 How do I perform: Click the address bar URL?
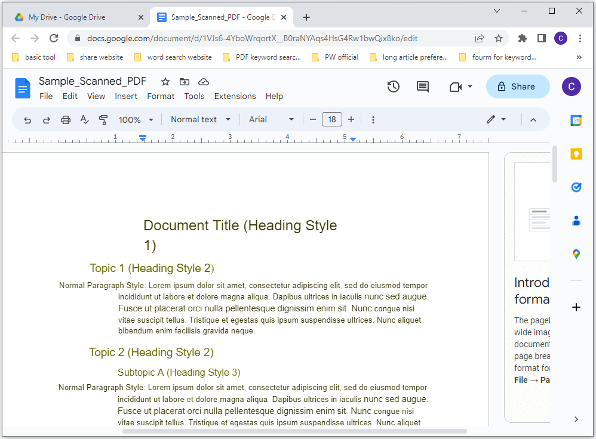(252, 38)
